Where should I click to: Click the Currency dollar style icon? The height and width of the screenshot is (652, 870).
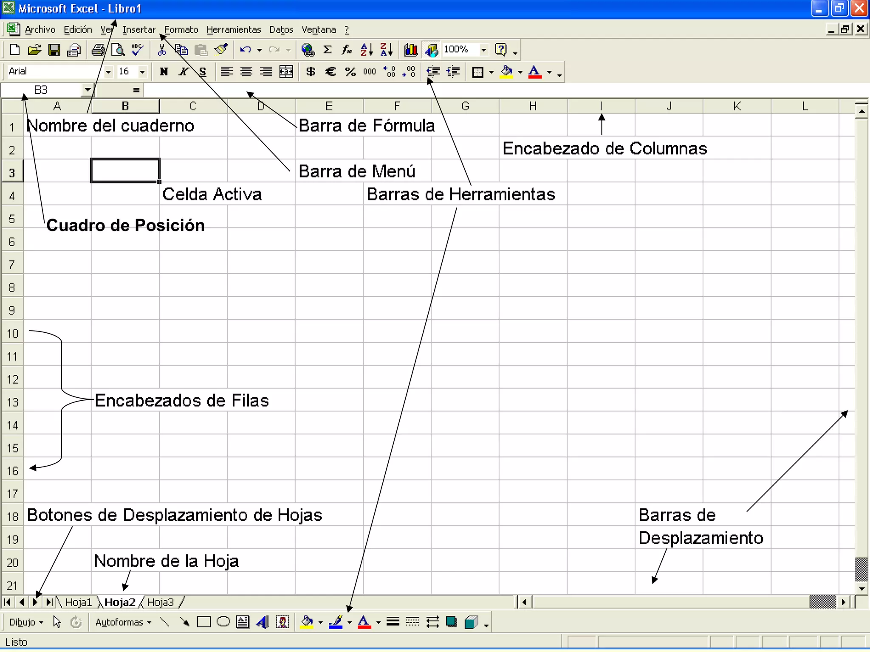click(311, 72)
